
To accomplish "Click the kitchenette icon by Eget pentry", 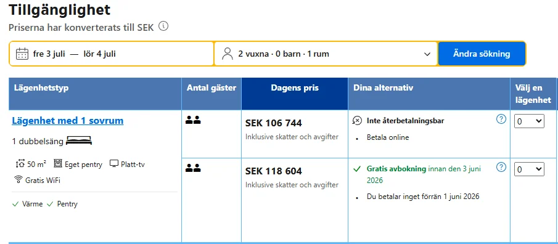I will tap(58, 164).
